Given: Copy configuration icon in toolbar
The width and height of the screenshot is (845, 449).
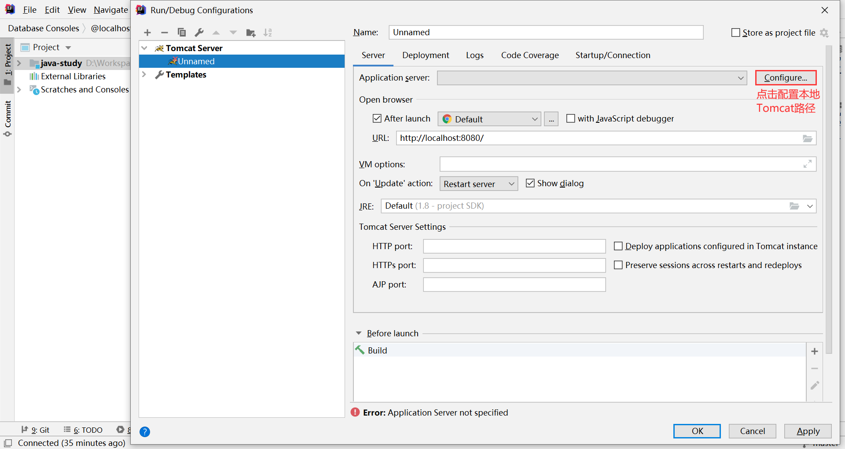Looking at the screenshot, I should click(182, 33).
